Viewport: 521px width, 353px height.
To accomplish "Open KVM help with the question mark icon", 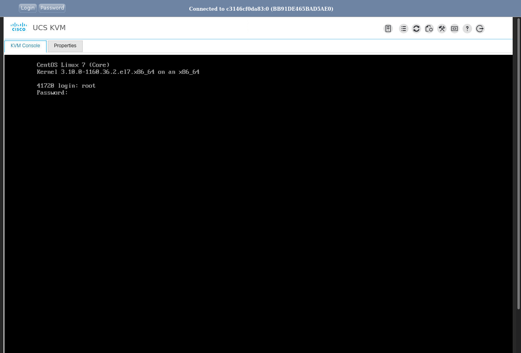I will (x=467, y=29).
